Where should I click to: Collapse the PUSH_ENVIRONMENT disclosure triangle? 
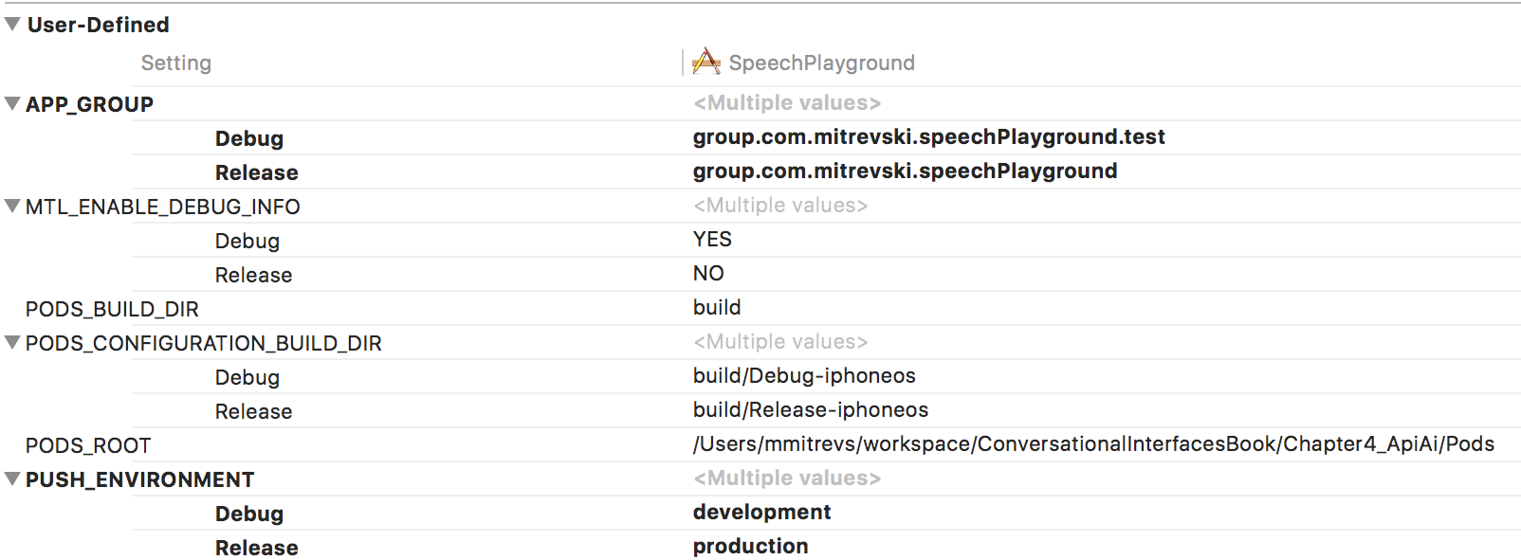tap(12, 479)
